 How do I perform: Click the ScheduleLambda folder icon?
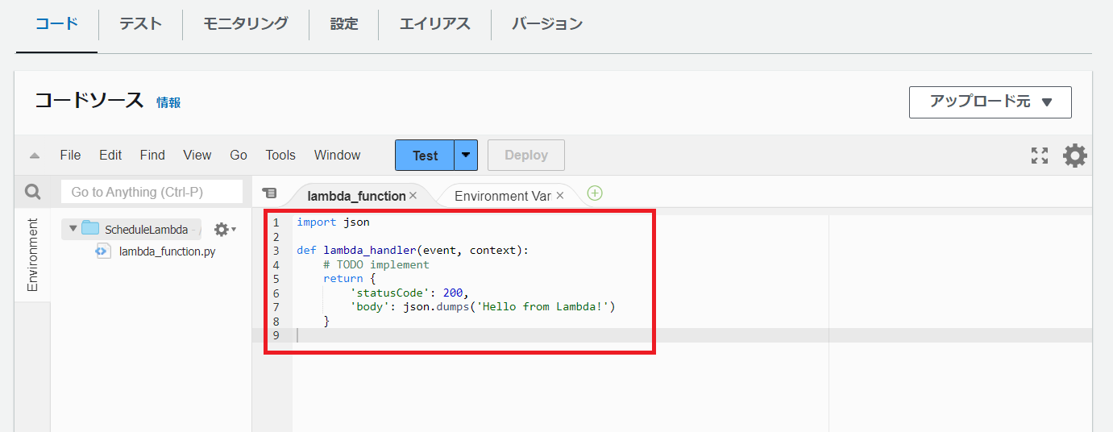point(90,229)
